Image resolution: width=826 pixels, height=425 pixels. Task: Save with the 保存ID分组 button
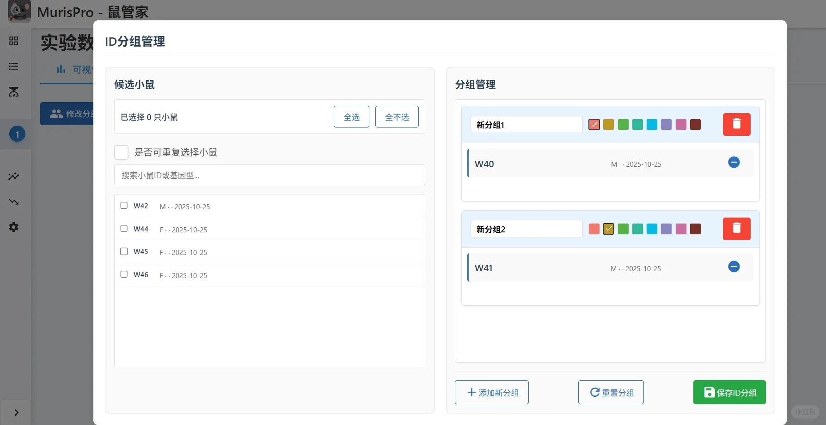pos(729,392)
